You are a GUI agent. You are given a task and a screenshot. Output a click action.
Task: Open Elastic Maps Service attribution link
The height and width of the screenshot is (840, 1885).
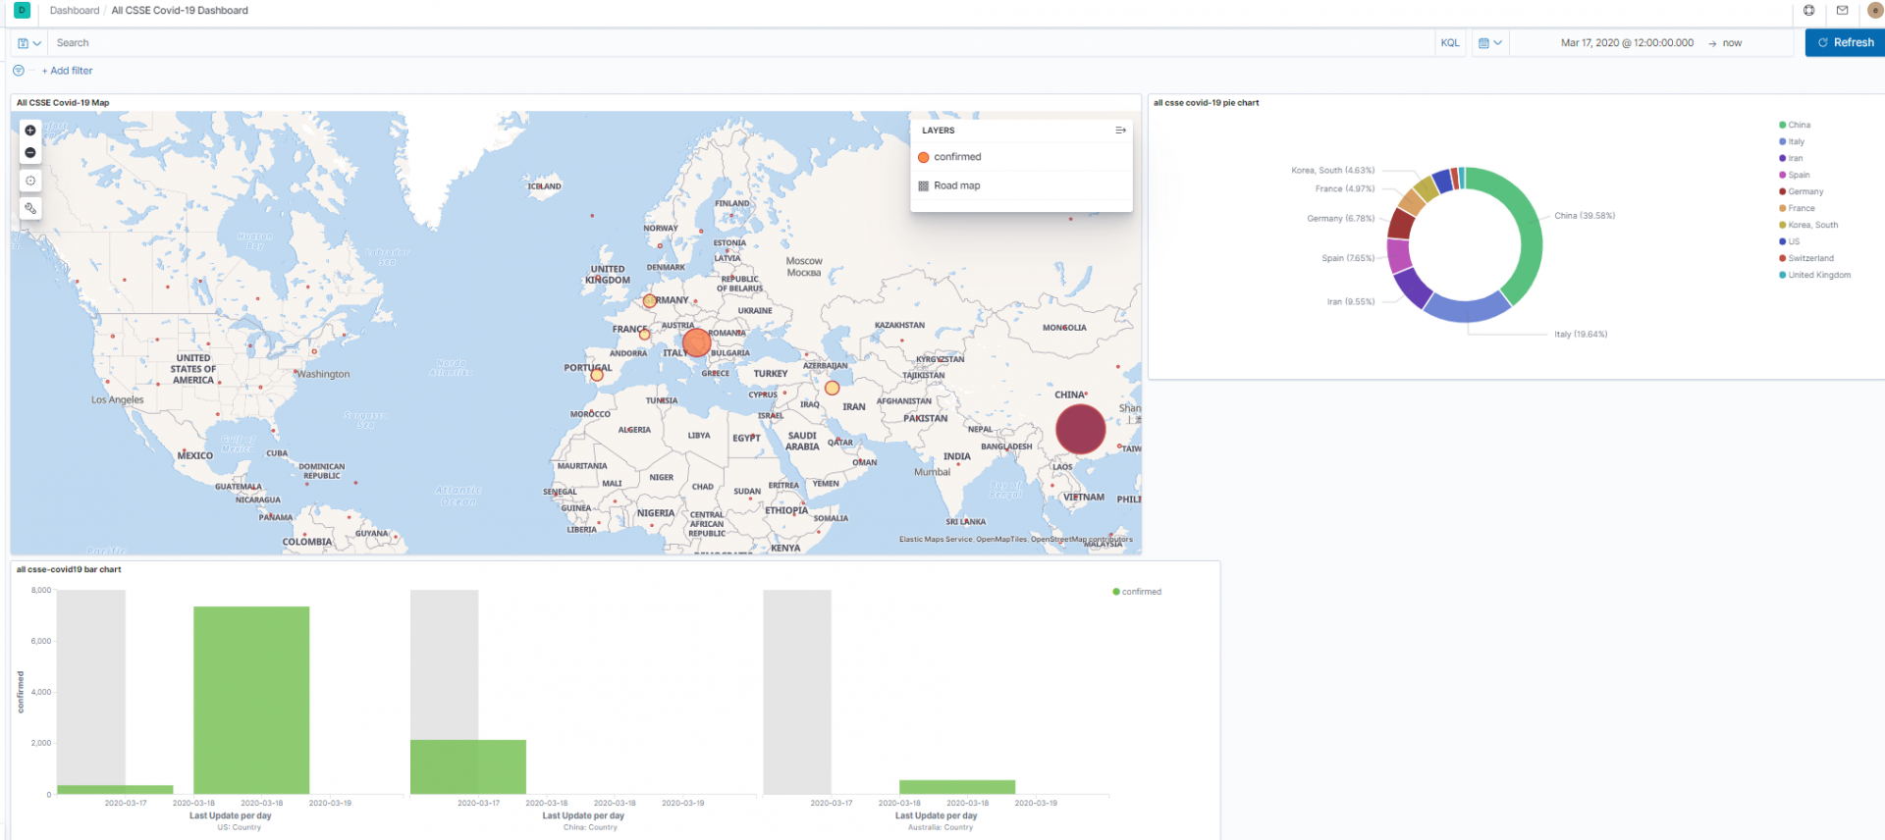tap(935, 539)
